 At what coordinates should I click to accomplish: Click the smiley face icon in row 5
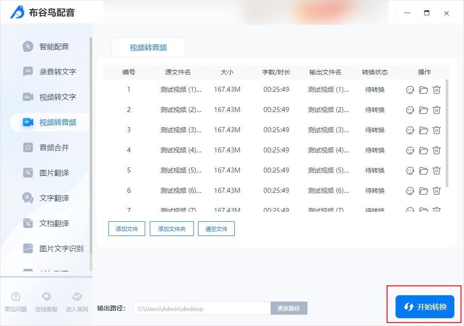(x=410, y=171)
